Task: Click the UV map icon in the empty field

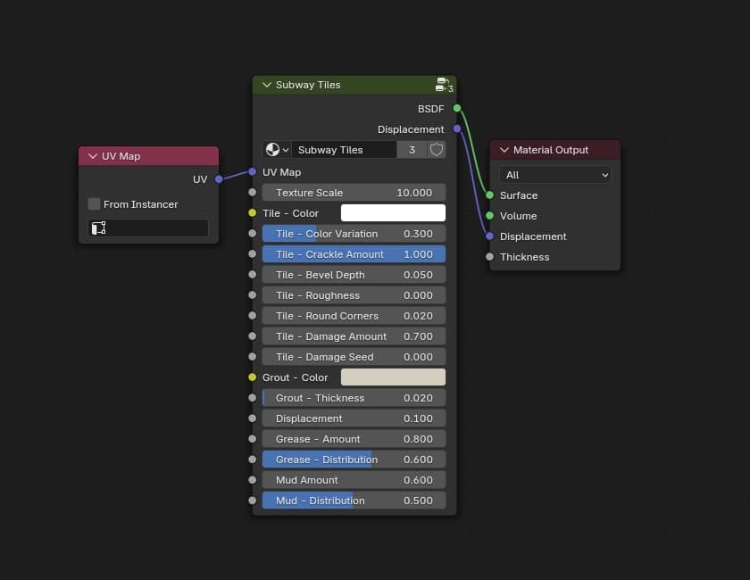Action: 99,228
